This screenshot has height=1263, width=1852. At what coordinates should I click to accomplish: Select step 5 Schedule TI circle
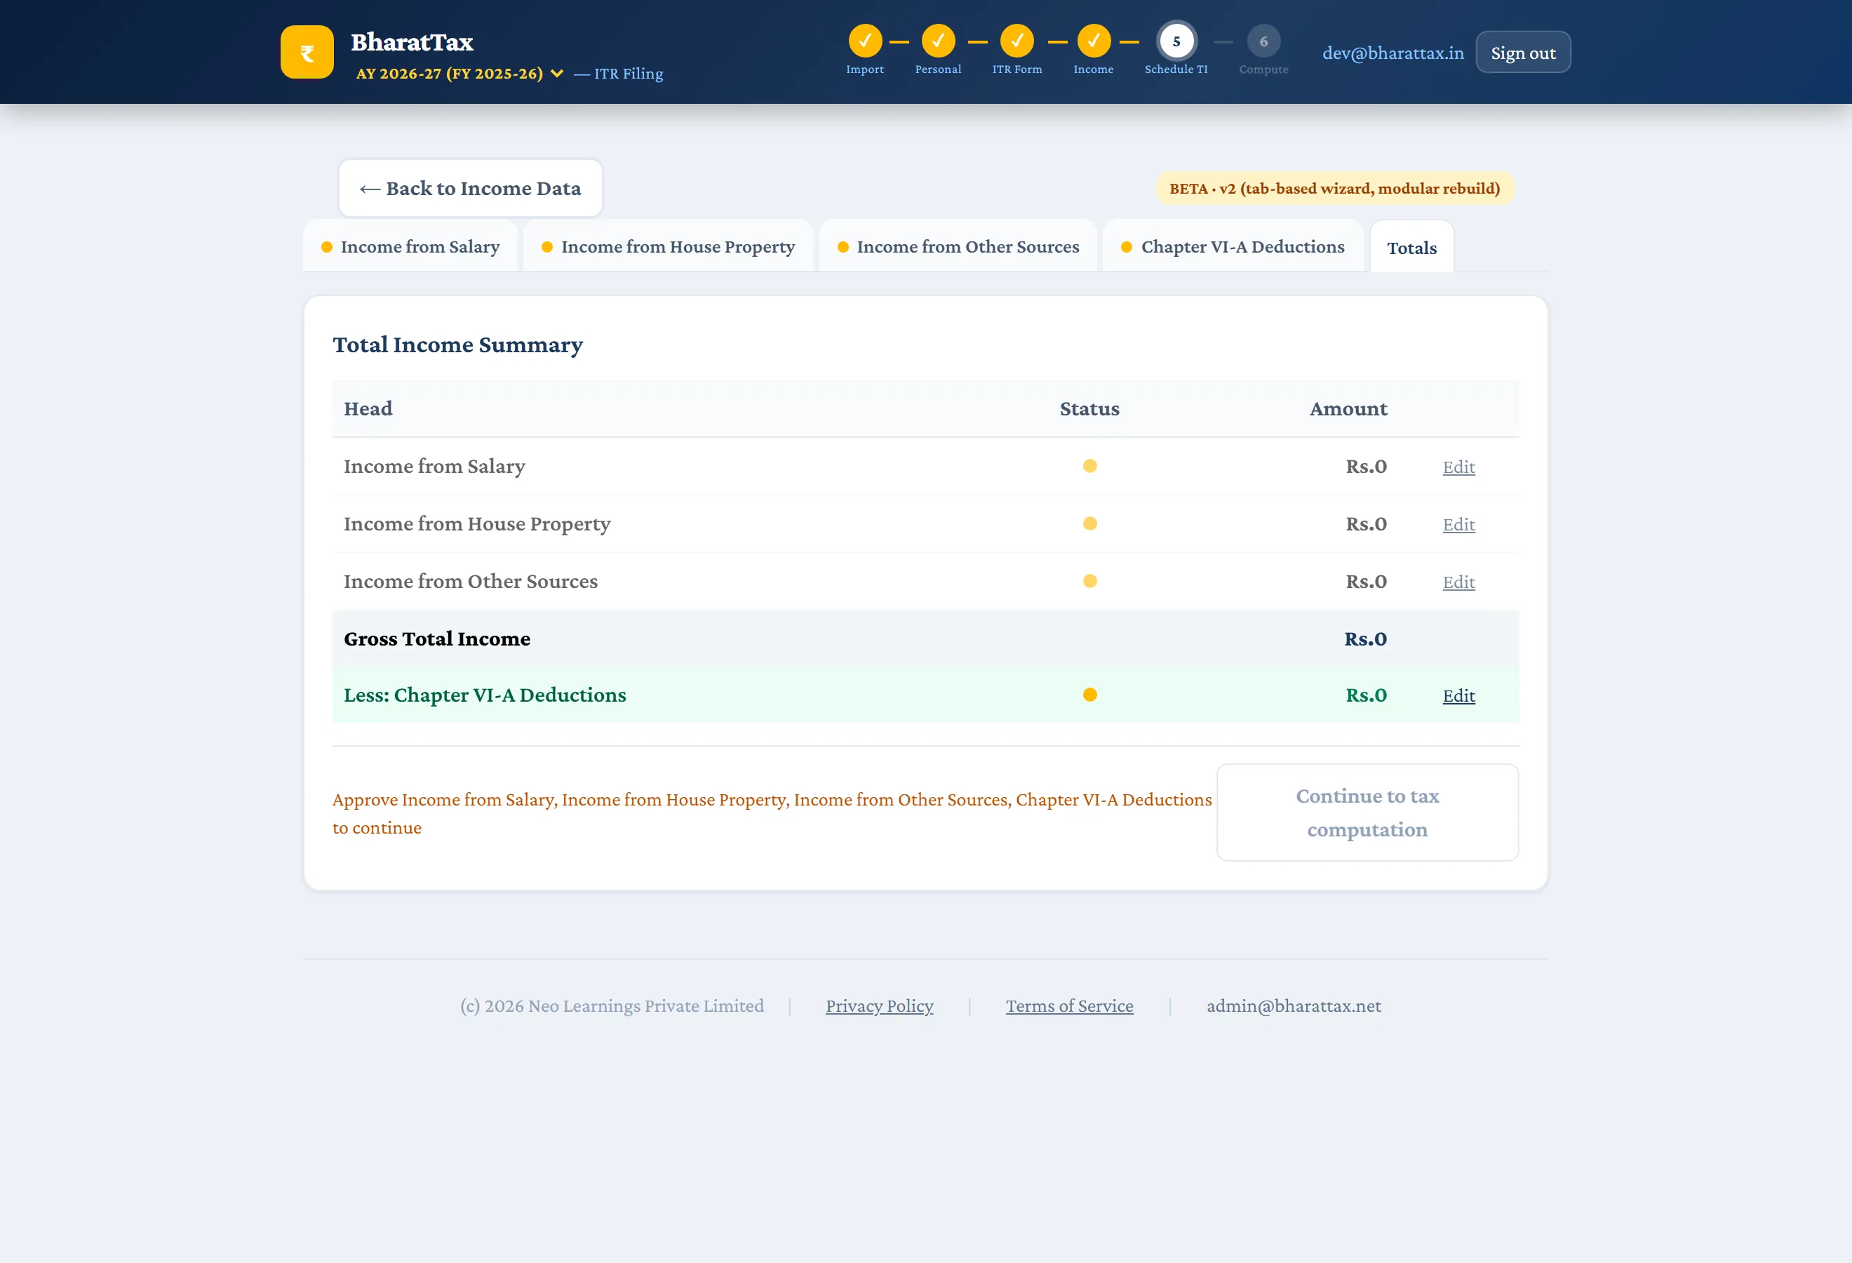point(1176,41)
